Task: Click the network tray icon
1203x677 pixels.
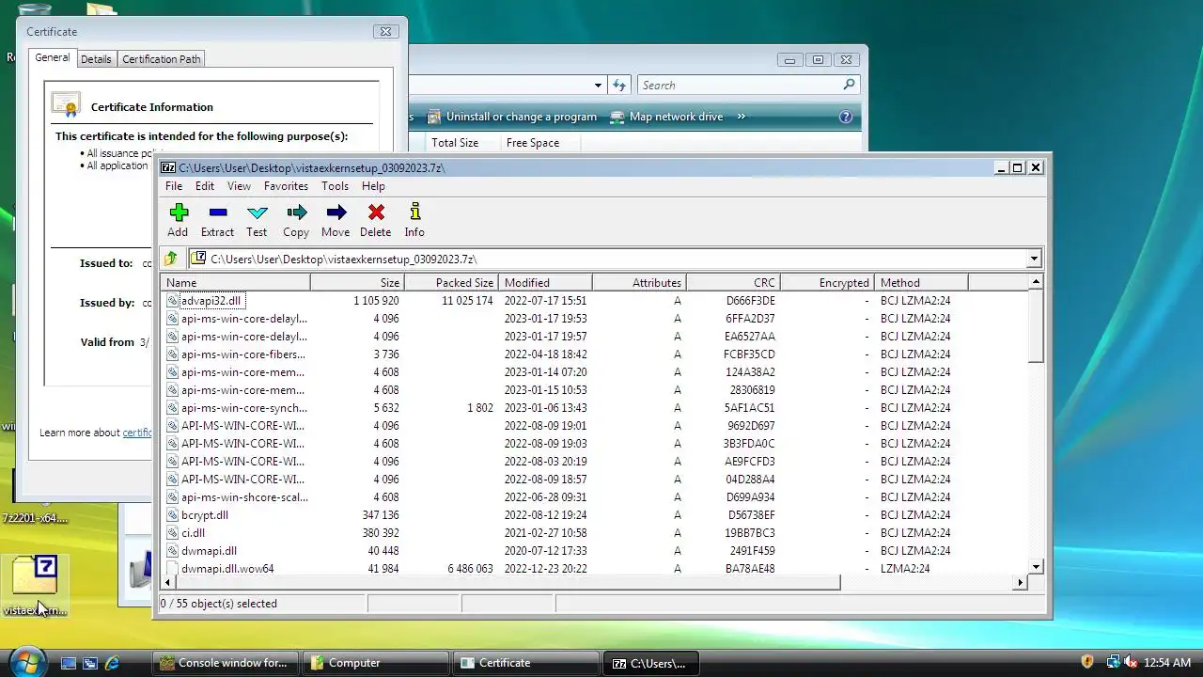Action: (x=1113, y=662)
